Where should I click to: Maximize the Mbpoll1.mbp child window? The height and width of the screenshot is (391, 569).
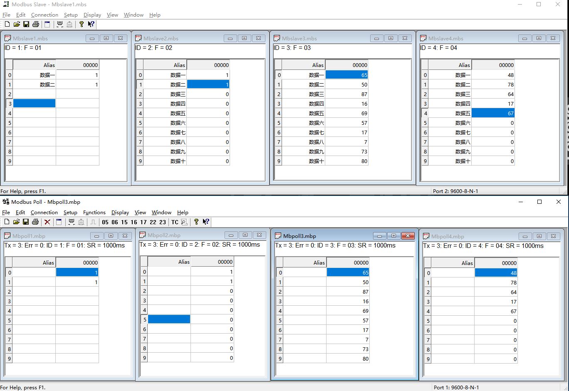pyautogui.click(x=111, y=236)
